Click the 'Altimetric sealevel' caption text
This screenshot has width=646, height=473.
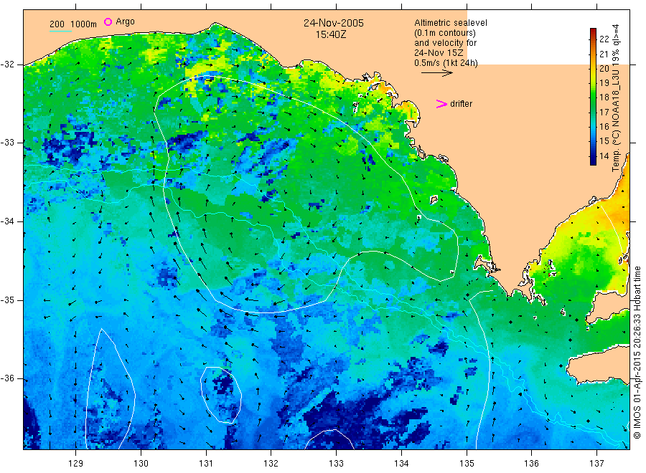450,23
